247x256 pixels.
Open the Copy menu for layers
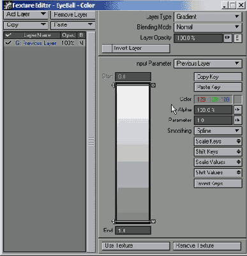coord(26,25)
